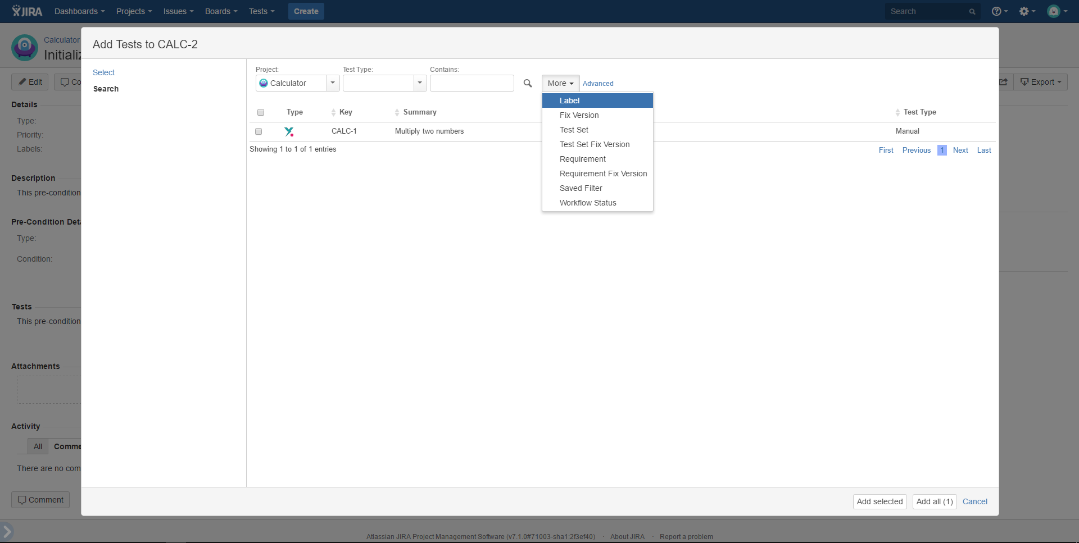The image size is (1079, 543).
Task: Open the help question-mark menu
Action: [x=999, y=11]
